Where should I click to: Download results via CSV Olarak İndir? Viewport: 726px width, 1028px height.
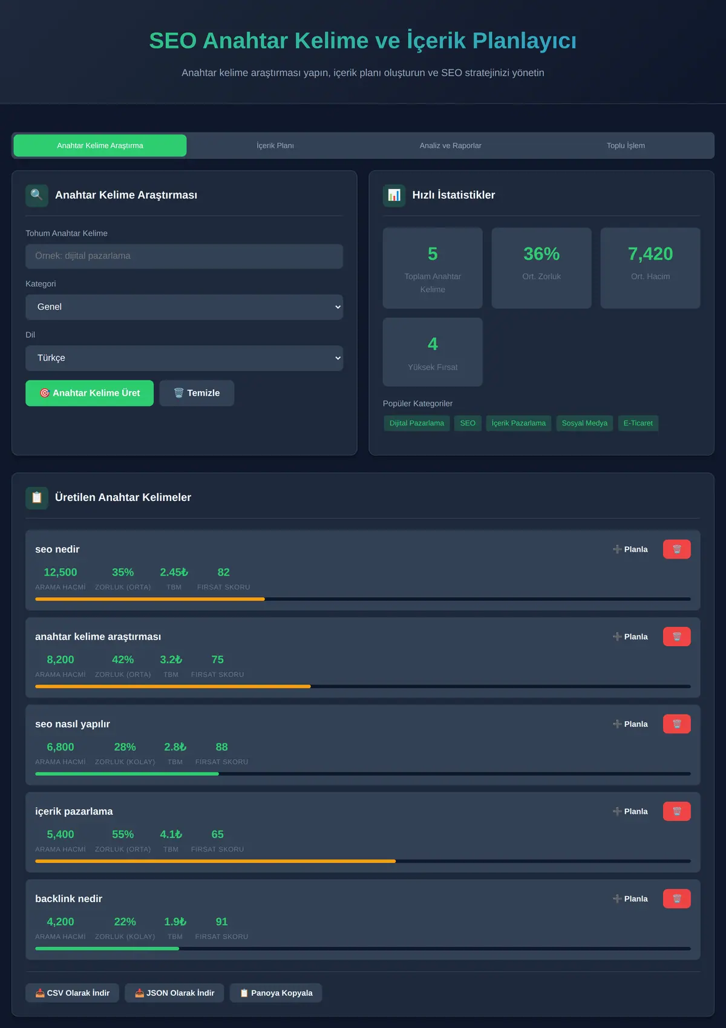pos(72,993)
